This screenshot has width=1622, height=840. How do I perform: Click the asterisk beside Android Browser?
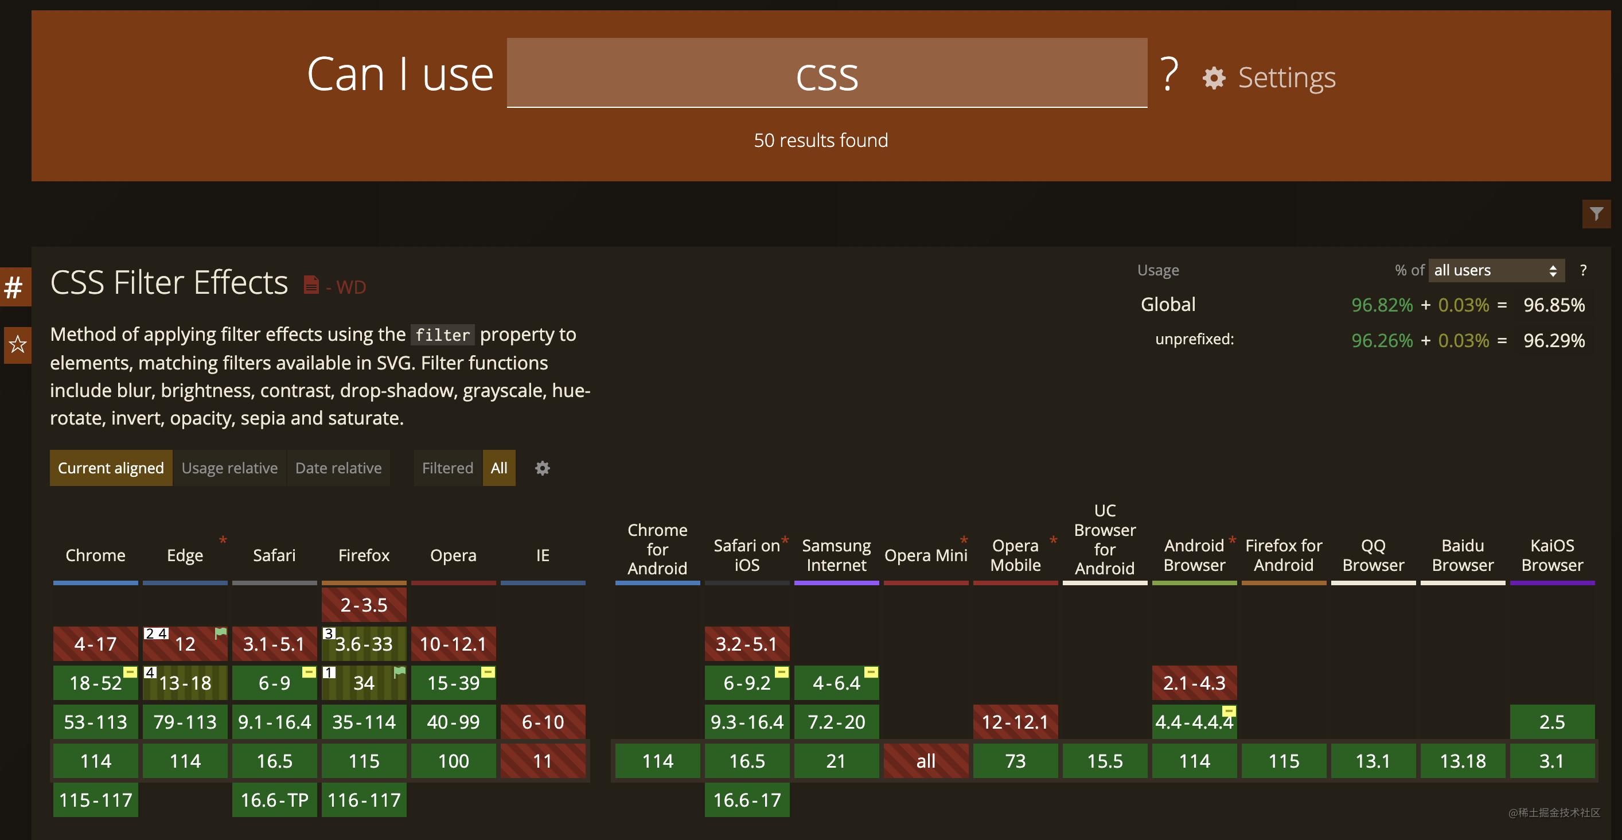click(1232, 541)
